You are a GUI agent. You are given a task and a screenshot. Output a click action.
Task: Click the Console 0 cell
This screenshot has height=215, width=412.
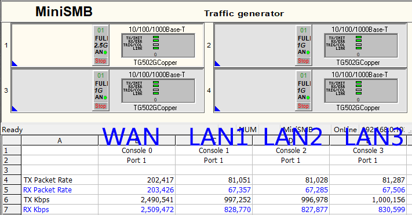[137, 150]
